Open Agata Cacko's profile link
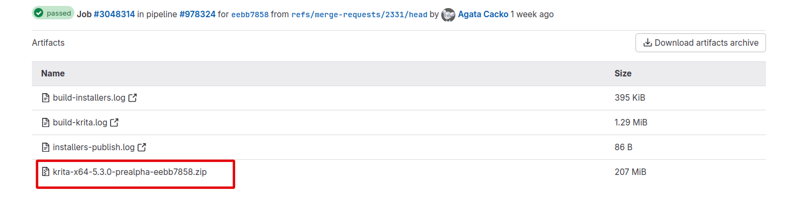 483,15
